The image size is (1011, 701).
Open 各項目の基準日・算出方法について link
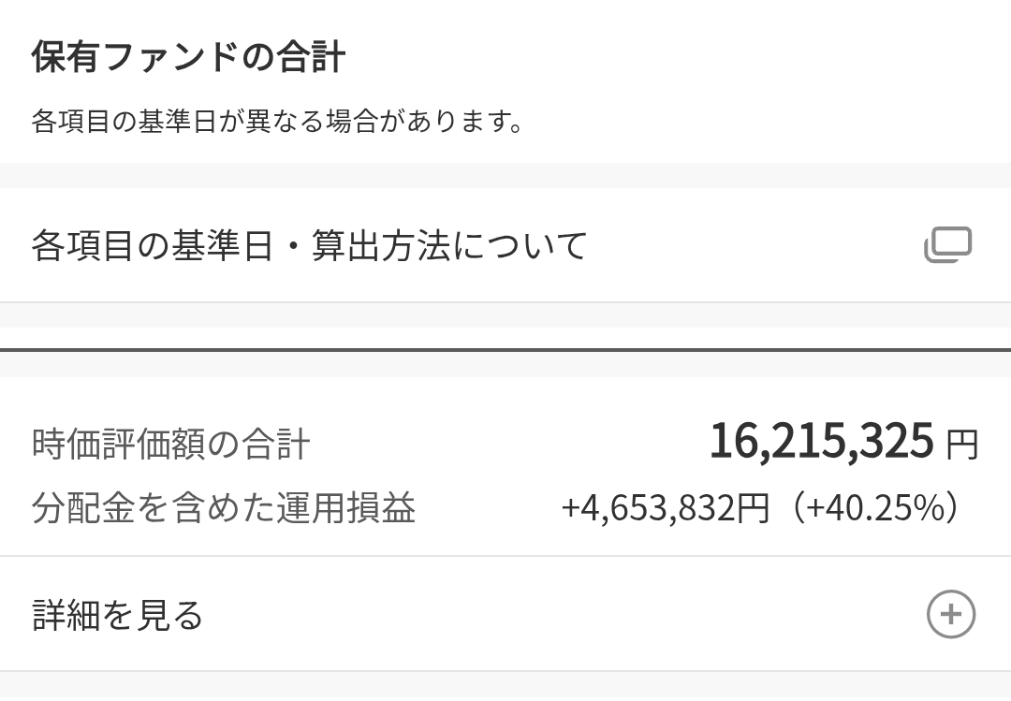click(505, 245)
